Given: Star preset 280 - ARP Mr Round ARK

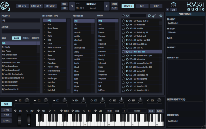Looking at the screenshot, I should click(123, 79).
